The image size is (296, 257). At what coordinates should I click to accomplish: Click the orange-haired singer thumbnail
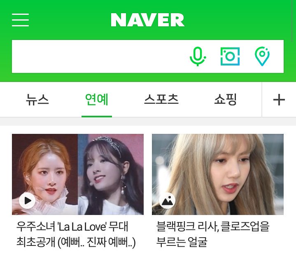pyautogui.click(x=45, y=174)
